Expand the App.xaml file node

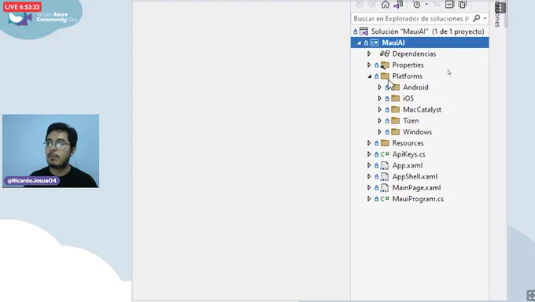pyautogui.click(x=369, y=165)
